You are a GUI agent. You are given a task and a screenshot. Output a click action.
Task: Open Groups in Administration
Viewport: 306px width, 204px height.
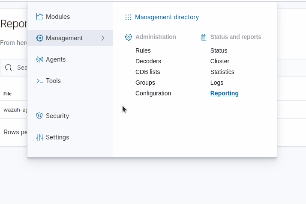coord(145,83)
